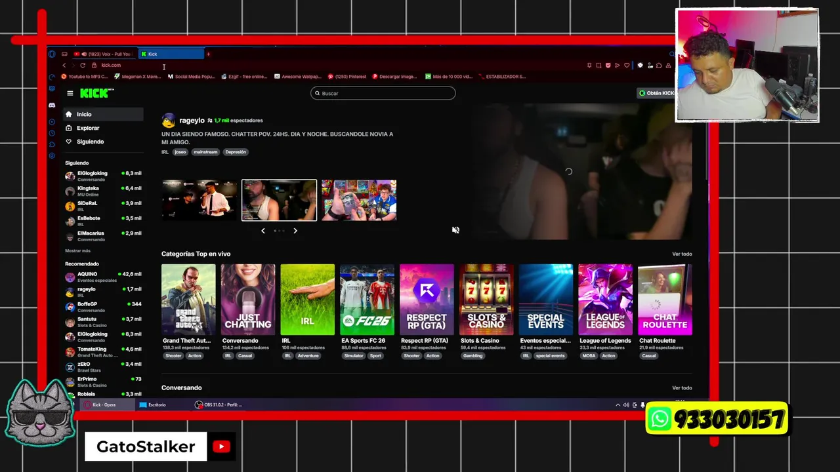Image resolution: width=840 pixels, height=472 pixels.
Task: Click the snapshot icon in the address bar
Action: pos(598,66)
